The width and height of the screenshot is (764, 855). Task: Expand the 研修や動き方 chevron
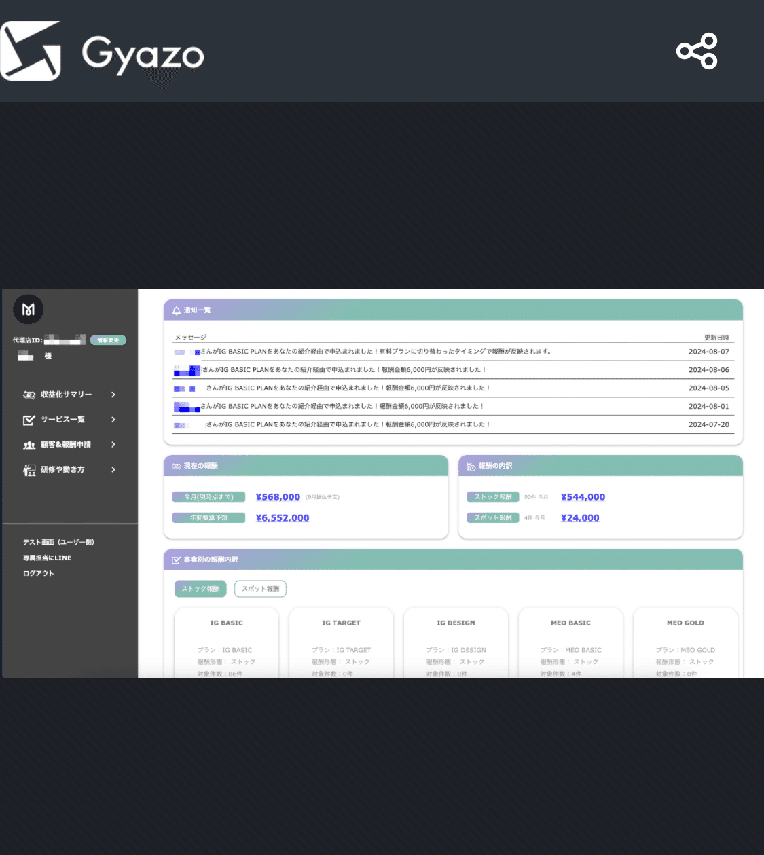click(x=113, y=470)
